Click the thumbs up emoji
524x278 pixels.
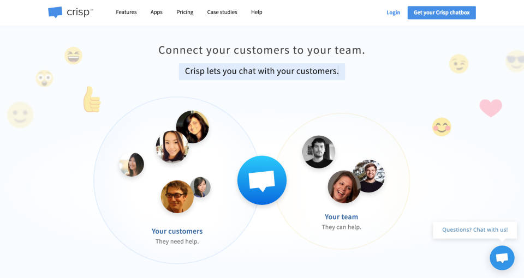click(92, 99)
